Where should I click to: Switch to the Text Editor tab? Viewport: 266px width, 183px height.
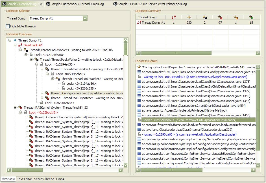[25, 179]
